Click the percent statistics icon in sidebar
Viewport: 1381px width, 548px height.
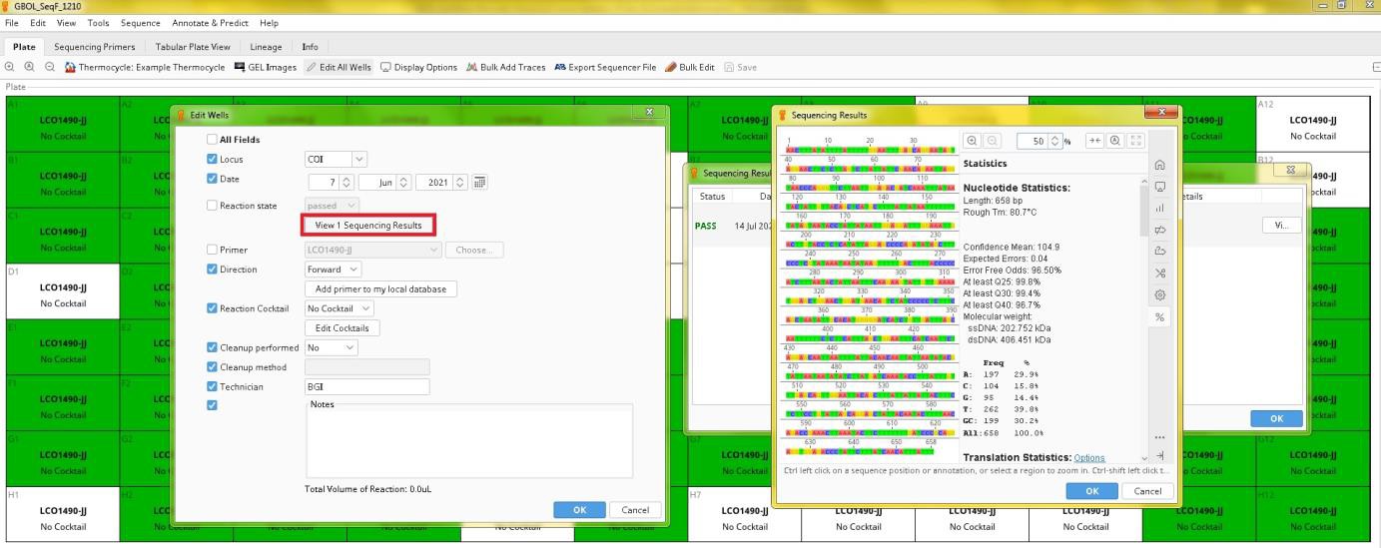pos(1159,317)
